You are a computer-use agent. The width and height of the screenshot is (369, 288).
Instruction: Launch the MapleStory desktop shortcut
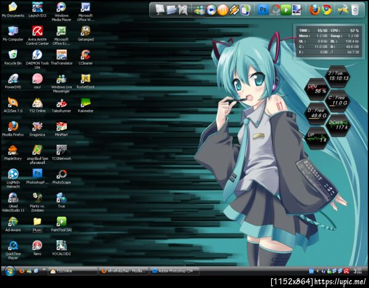(13, 153)
